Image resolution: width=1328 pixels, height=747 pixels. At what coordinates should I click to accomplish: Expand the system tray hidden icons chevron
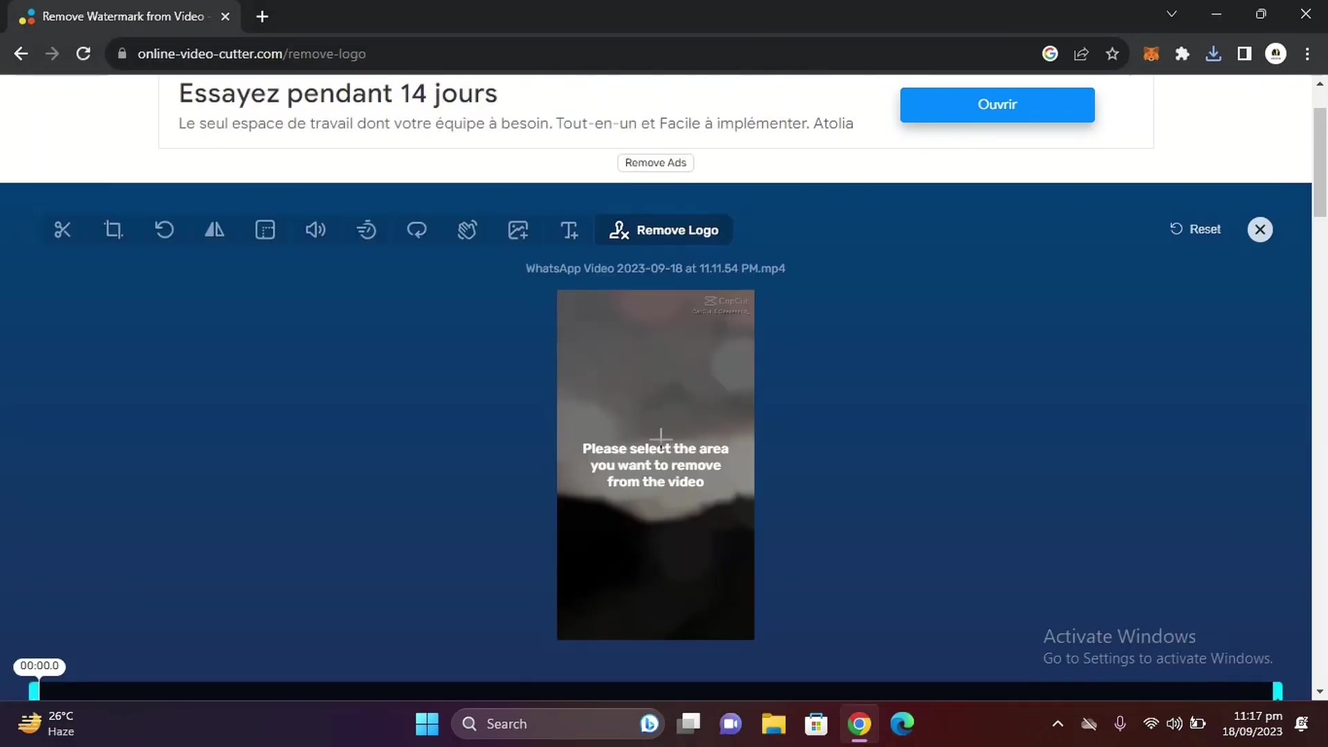click(x=1058, y=724)
